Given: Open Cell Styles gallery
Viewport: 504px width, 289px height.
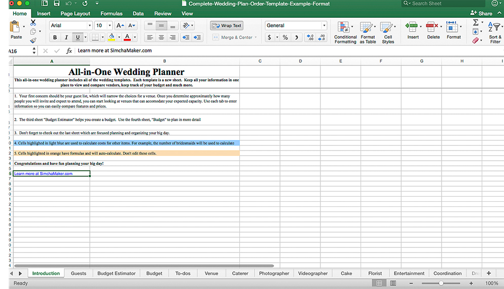Looking at the screenshot, I should pos(388,32).
